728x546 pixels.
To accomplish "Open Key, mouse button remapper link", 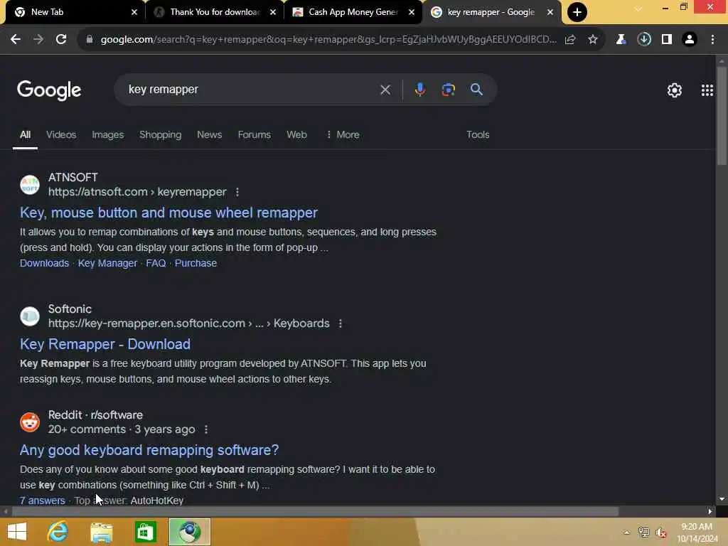I will (x=168, y=213).
